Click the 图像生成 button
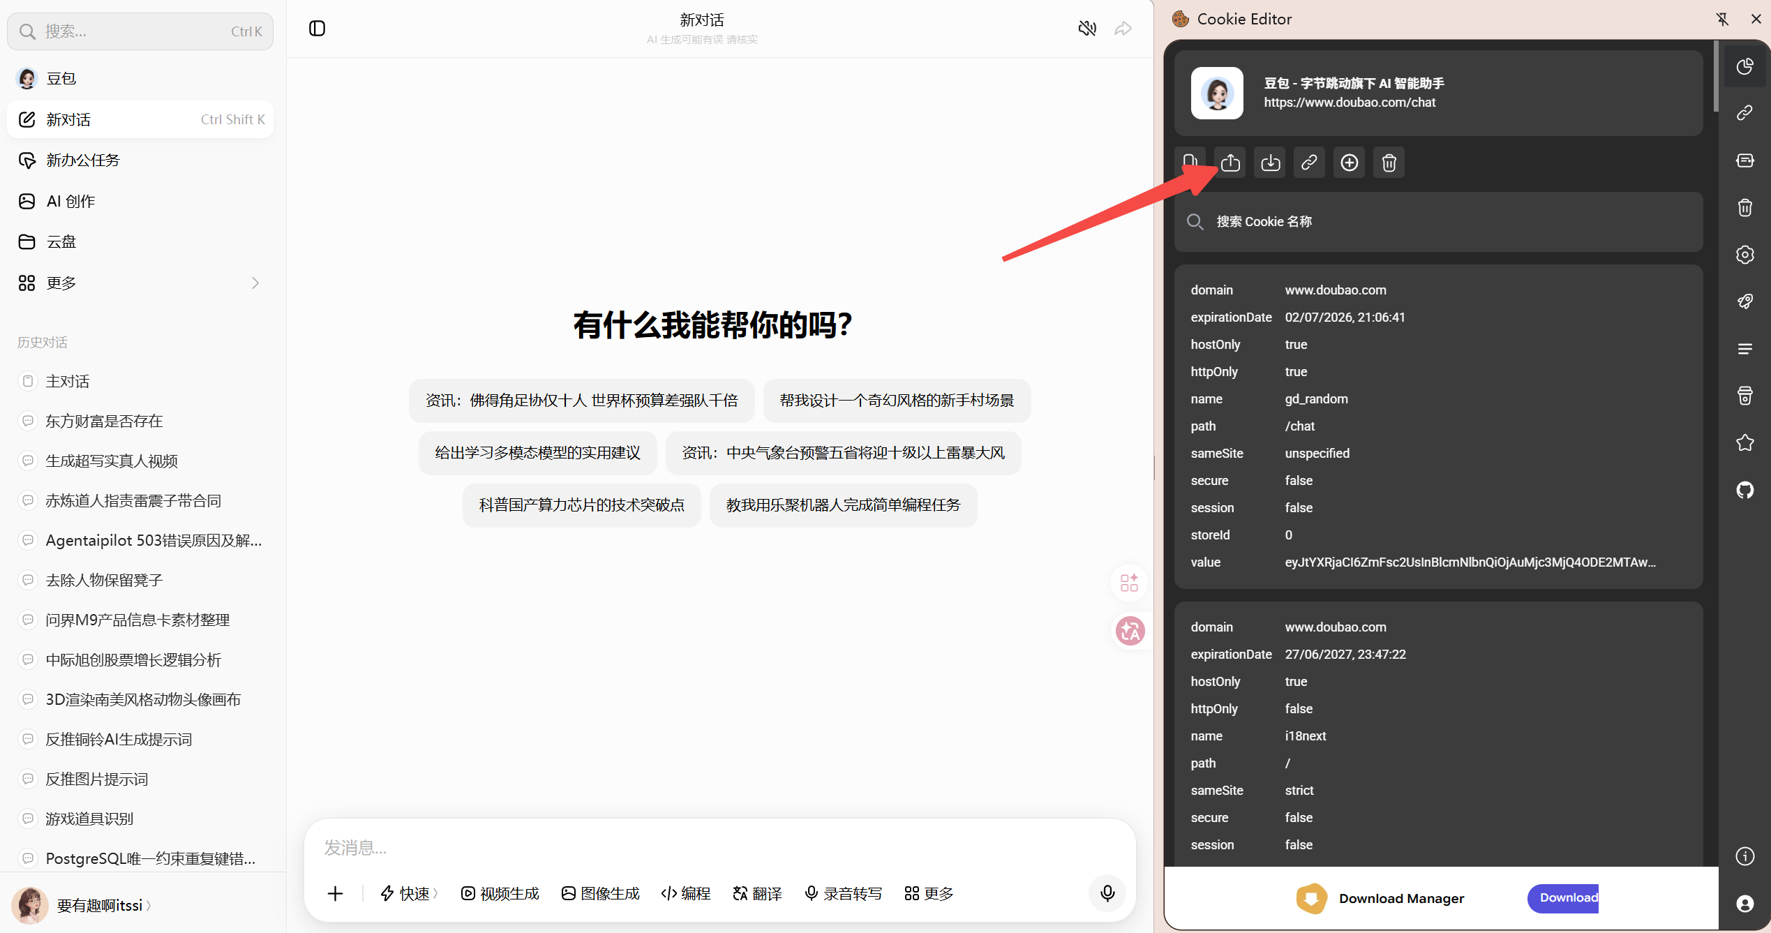Screen dimensions: 1771x933 coord(600,893)
